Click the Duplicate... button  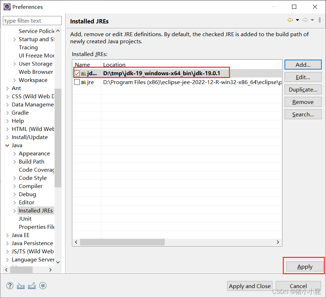pyautogui.click(x=303, y=90)
